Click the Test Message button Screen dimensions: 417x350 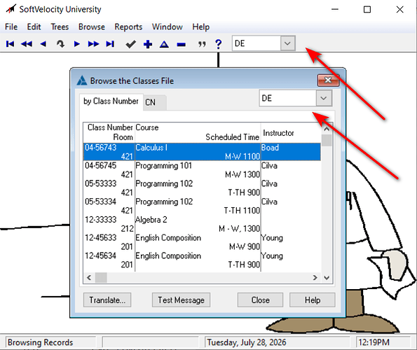pyautogui.click(x=181, y=300)
